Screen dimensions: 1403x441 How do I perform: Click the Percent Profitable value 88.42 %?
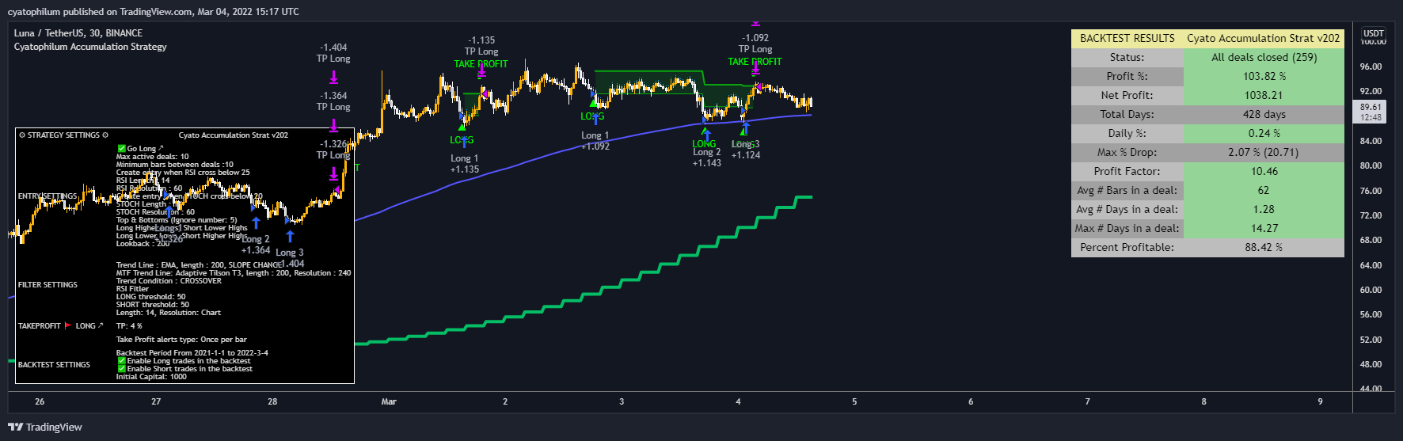[1264, 247]
